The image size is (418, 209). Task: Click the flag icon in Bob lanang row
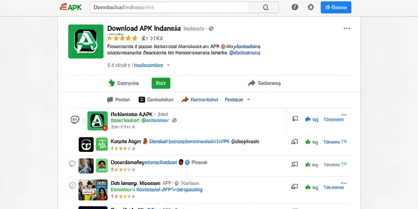point(294,187)
